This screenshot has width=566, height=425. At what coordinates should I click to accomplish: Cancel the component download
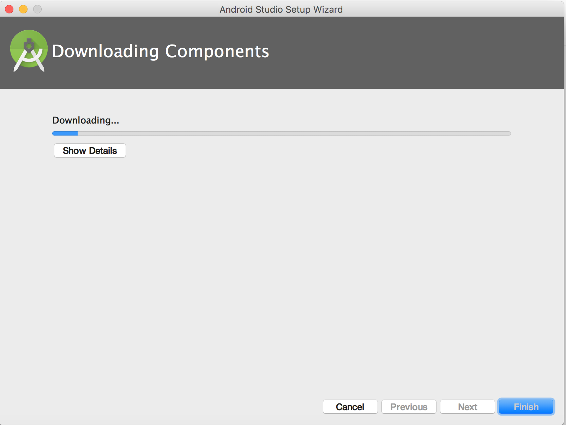coord(350,406)
